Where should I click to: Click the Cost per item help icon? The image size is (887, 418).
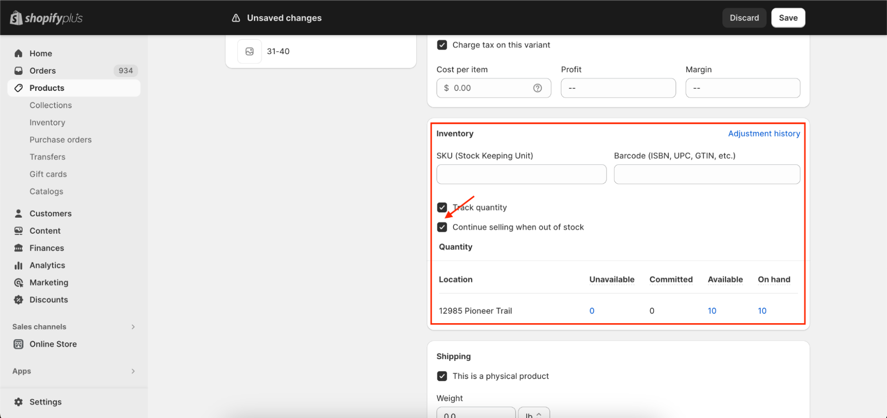[x=537, y=88]
